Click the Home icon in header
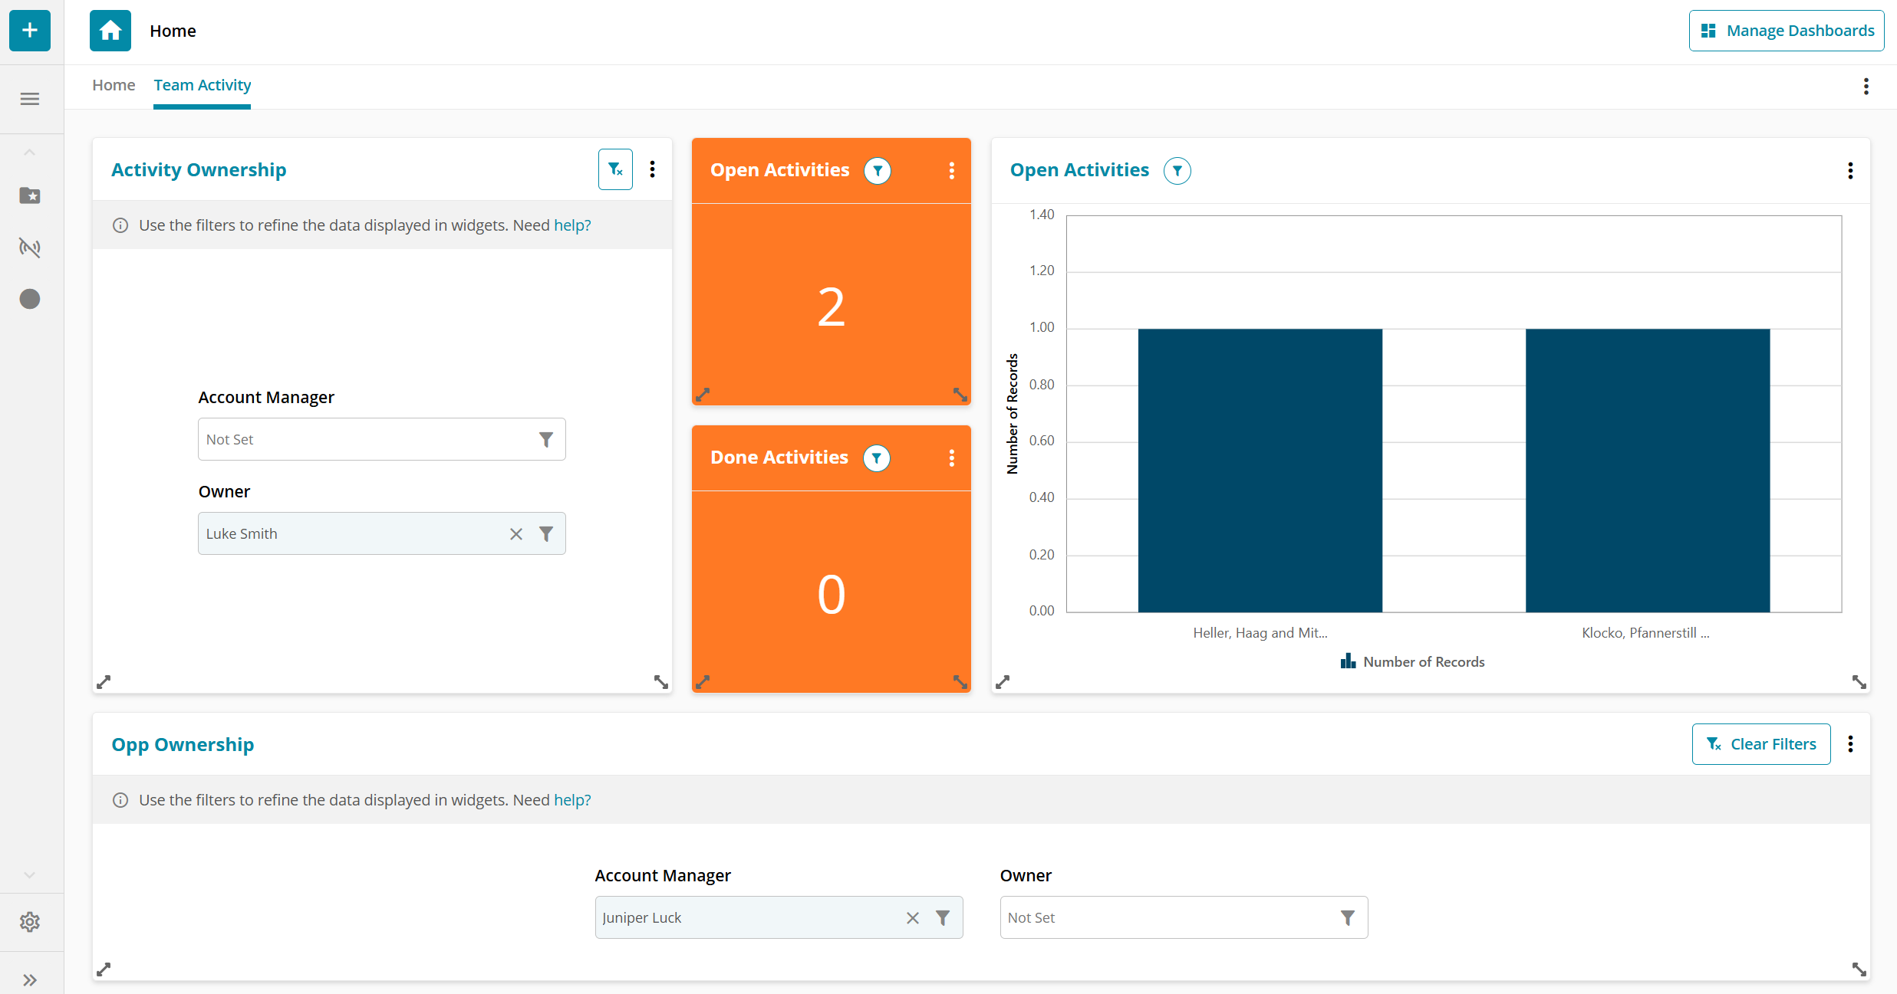This screenshot has width=1897, height=994. point(110,31)
